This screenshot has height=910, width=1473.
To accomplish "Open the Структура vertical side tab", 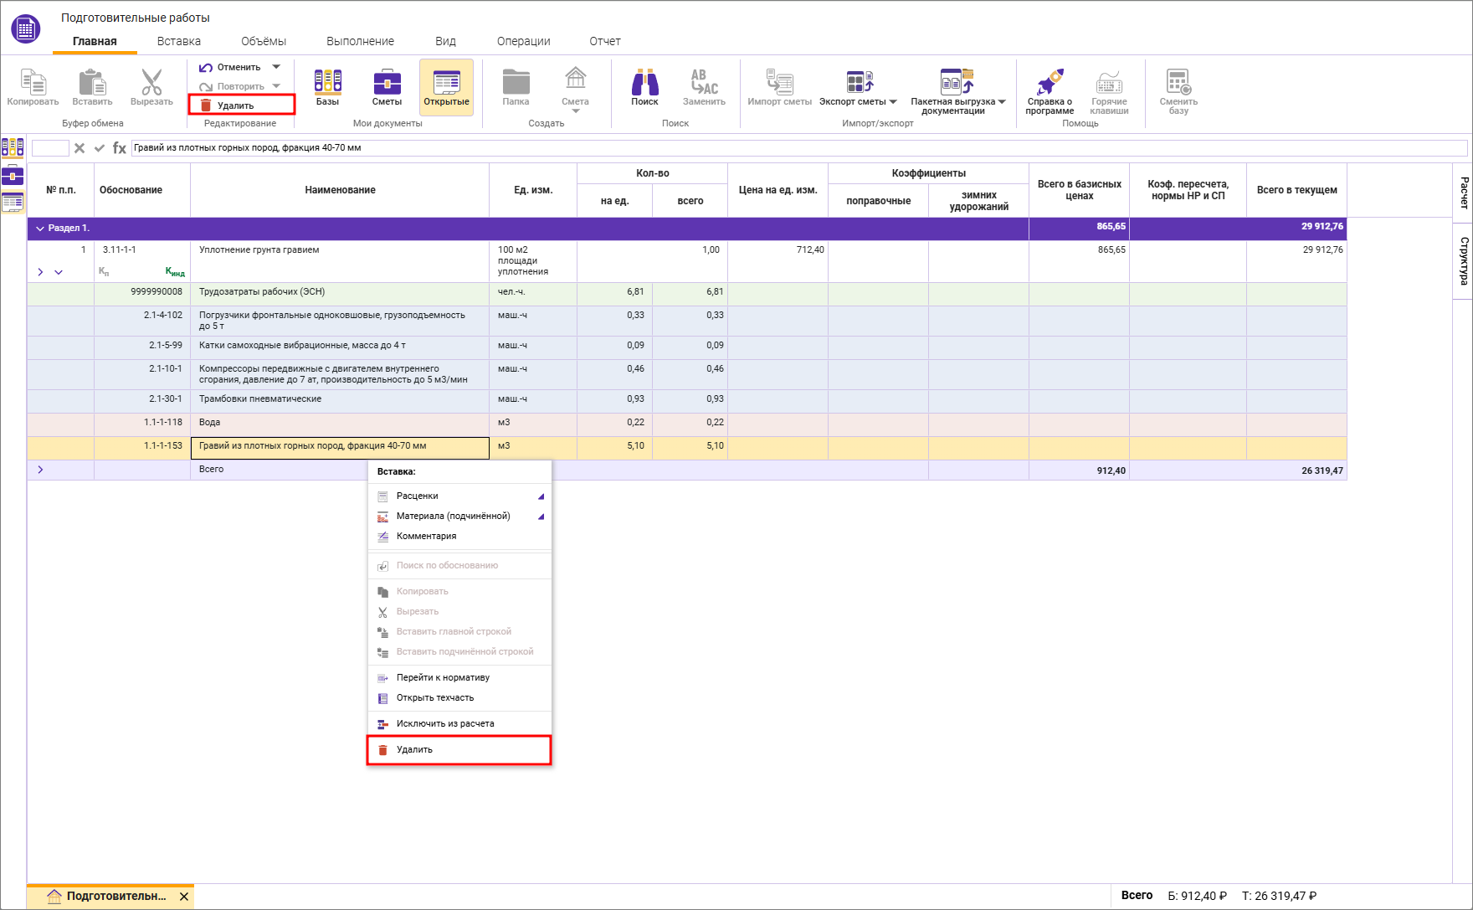I will pos(1463,261).
